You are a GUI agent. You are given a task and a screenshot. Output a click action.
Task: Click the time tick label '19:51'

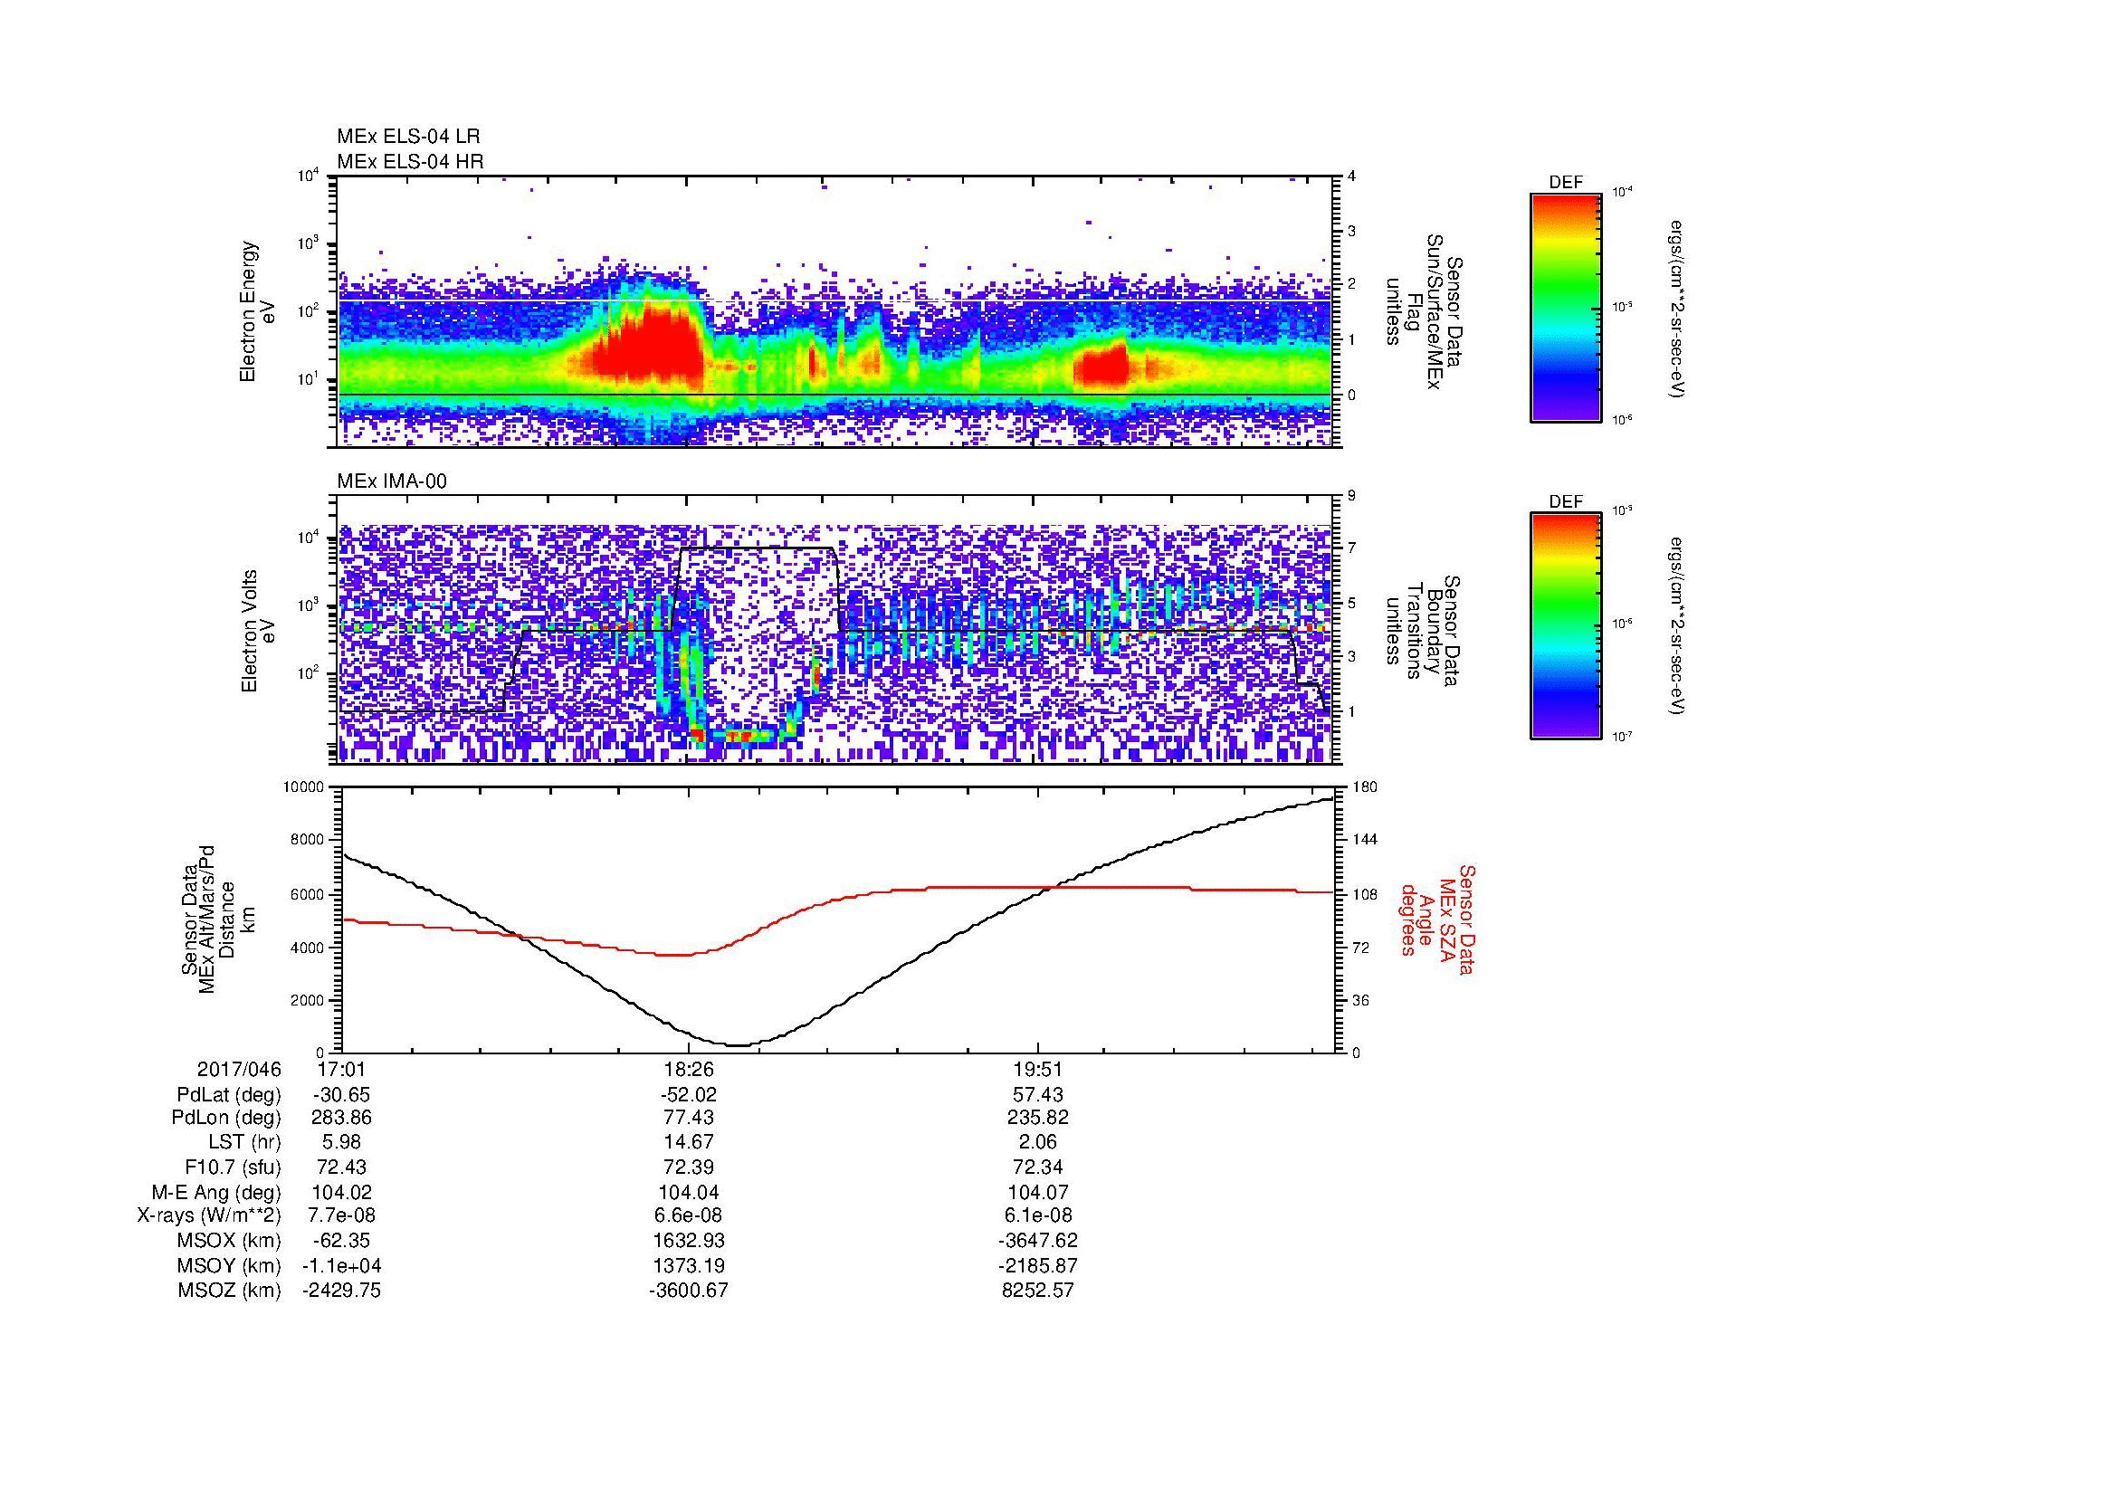point(1037,1070)
